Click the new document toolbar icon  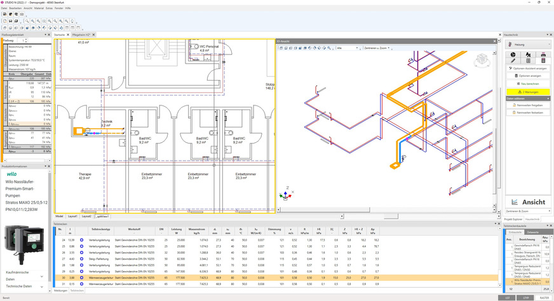pyautogui.click(x=4, y=21)
